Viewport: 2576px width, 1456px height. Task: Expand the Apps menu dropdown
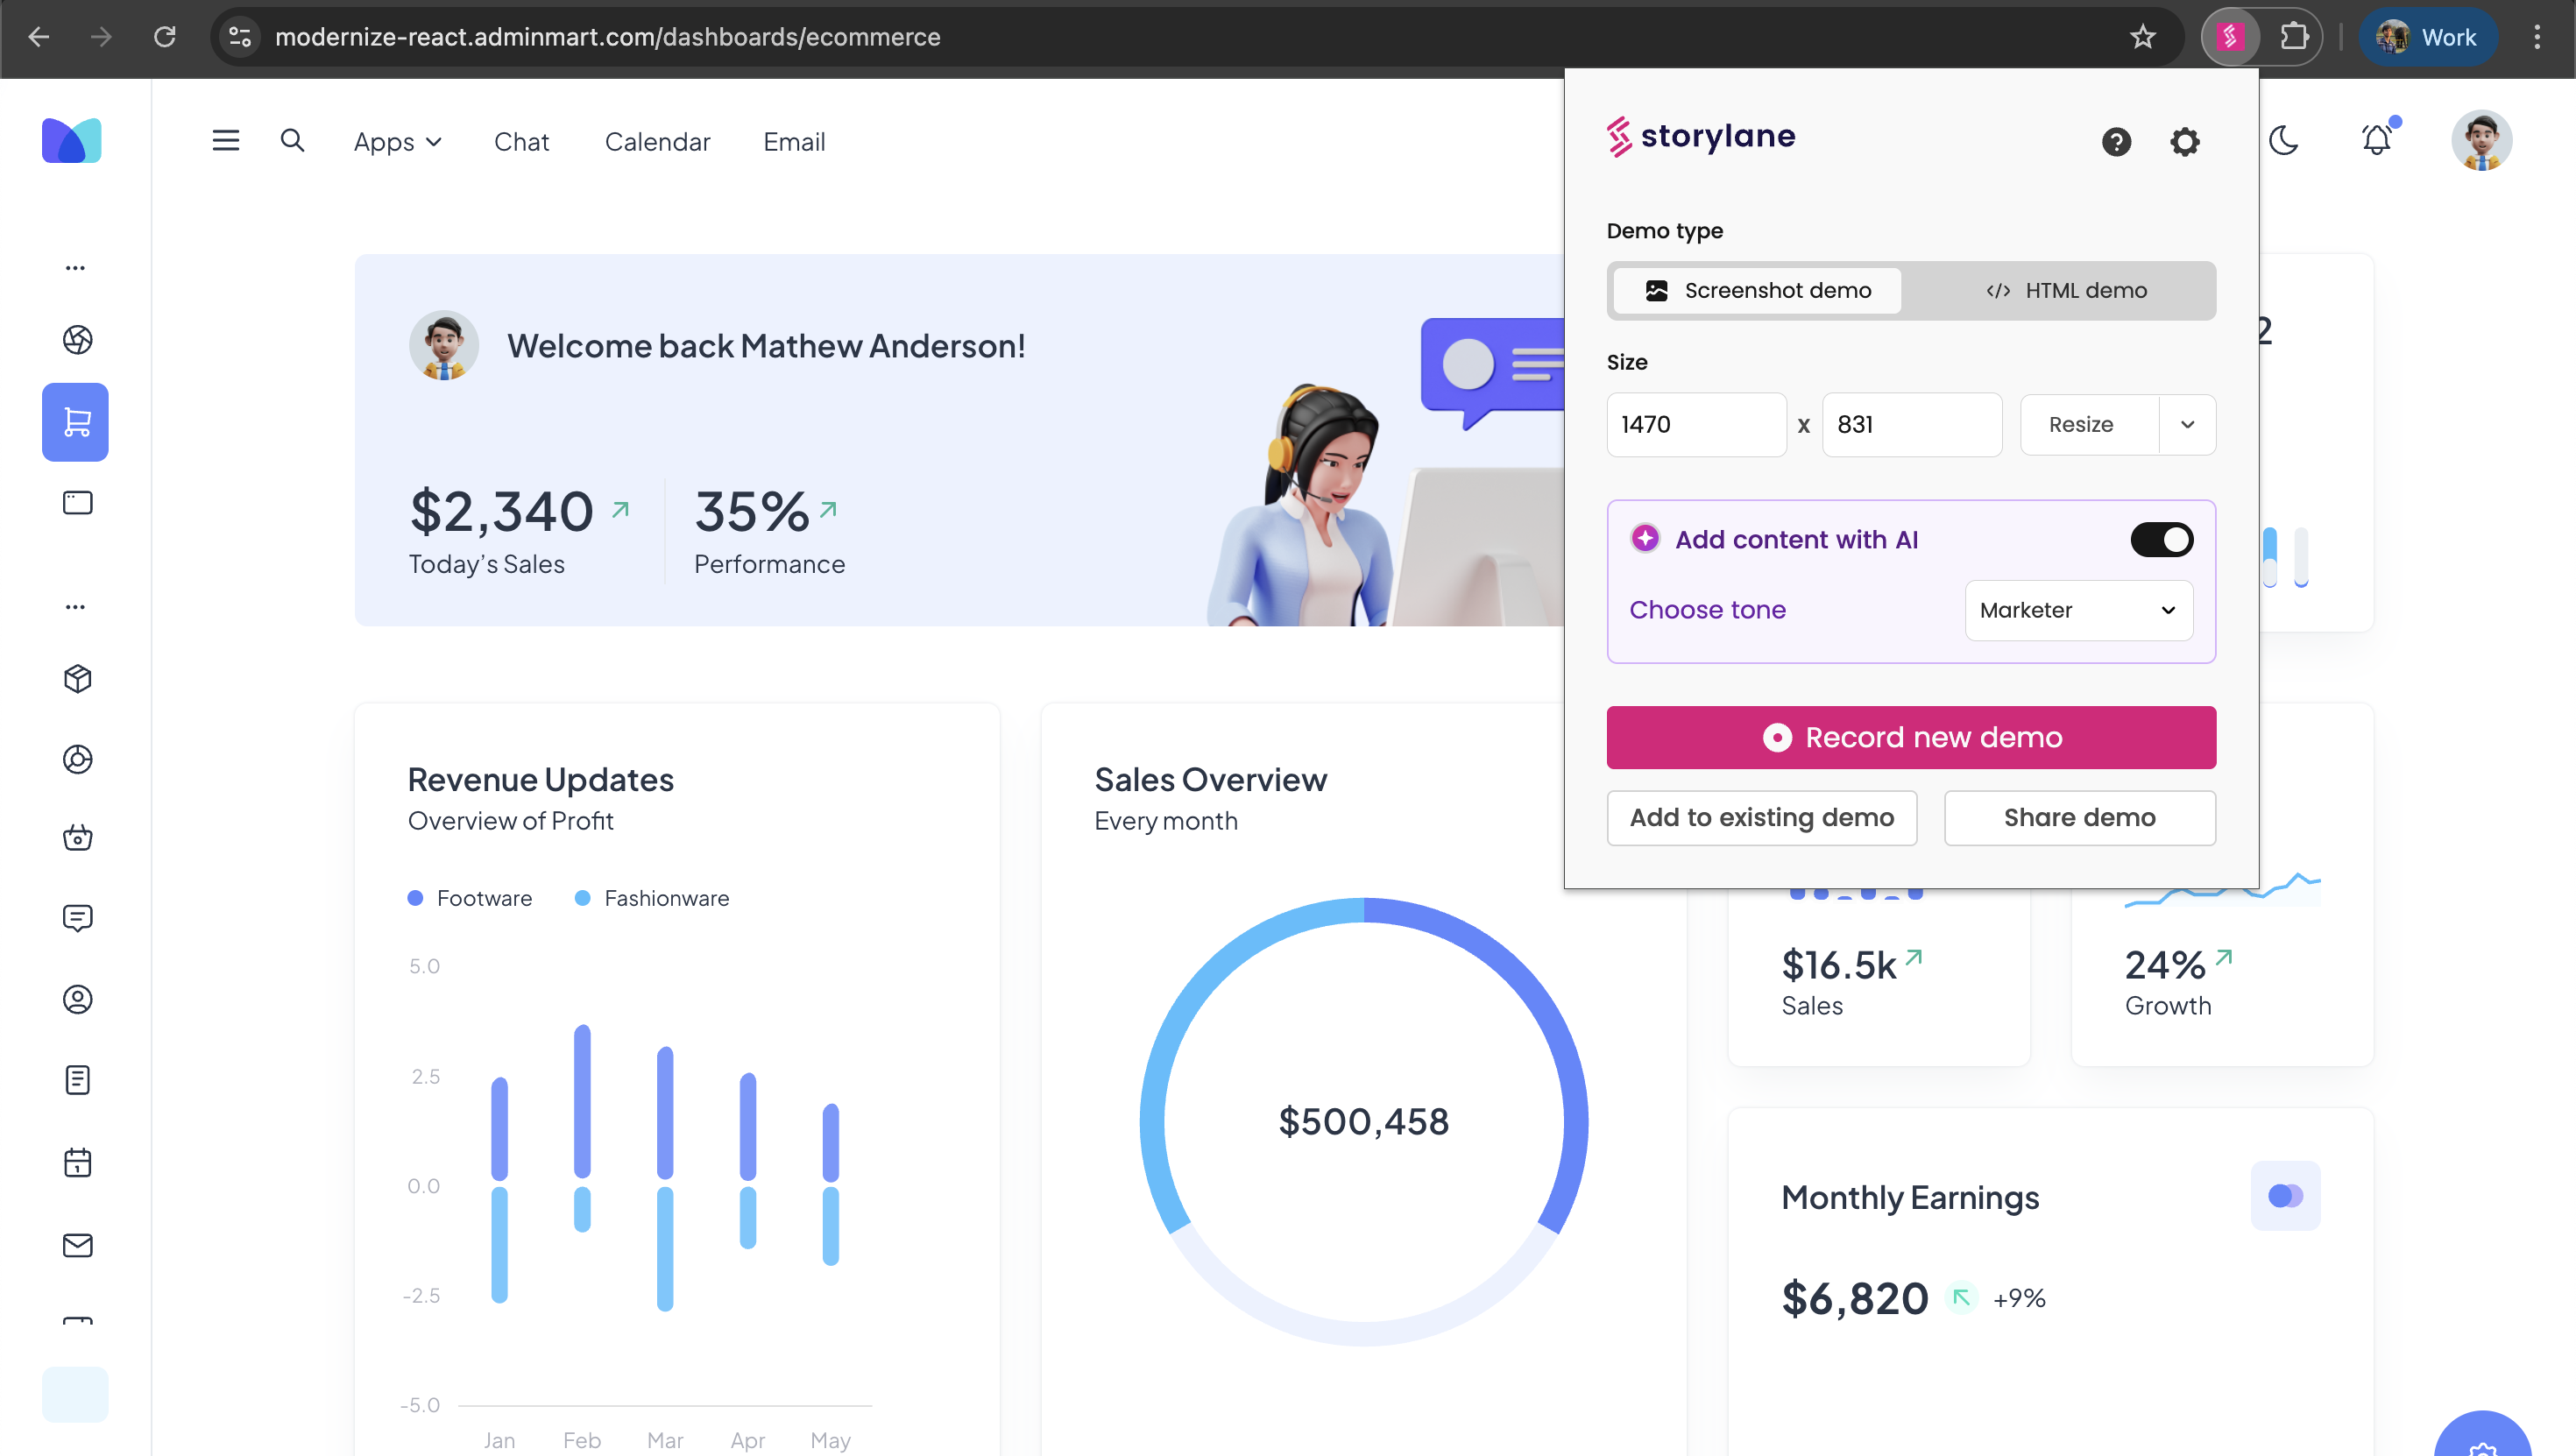[x=397, y=142]
